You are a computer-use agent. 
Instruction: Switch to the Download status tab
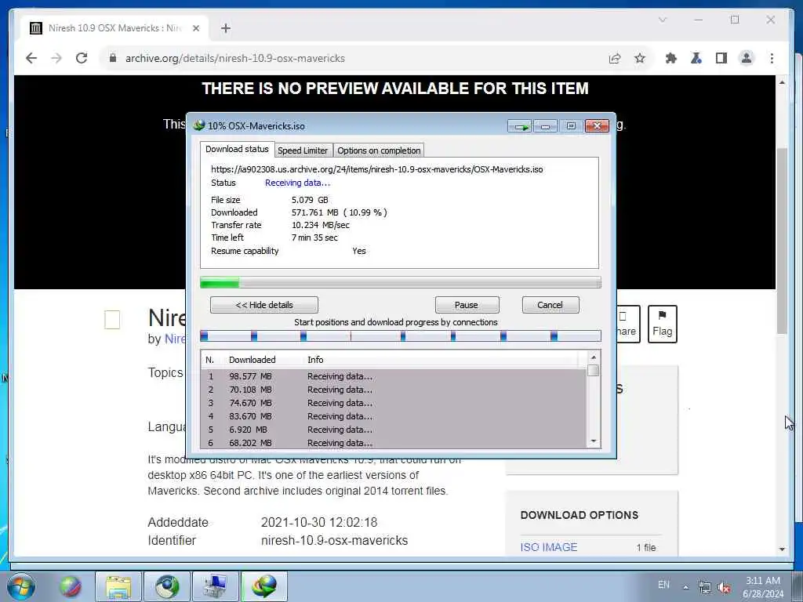click(x=237, y=149)
